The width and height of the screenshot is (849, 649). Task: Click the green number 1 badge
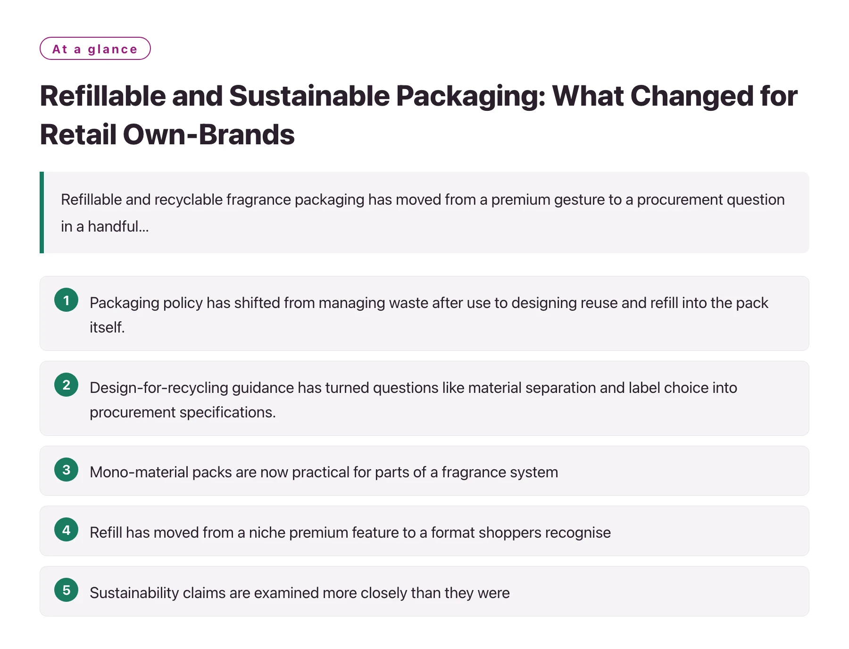point(66,300)
